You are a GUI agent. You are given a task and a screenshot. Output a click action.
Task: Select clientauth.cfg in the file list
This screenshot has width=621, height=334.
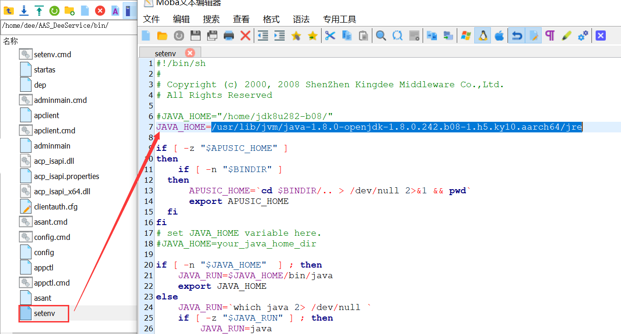pyautogui.click(x=55, y=207)
